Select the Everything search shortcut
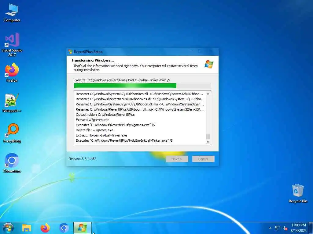This screenshot has width=313, height=234. 12,133
